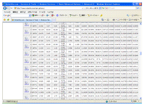Open the ツール command bar dropdown with gear icon
This screenshot has height=108, width=144.
pyautogui.click(x=134, y=20)
